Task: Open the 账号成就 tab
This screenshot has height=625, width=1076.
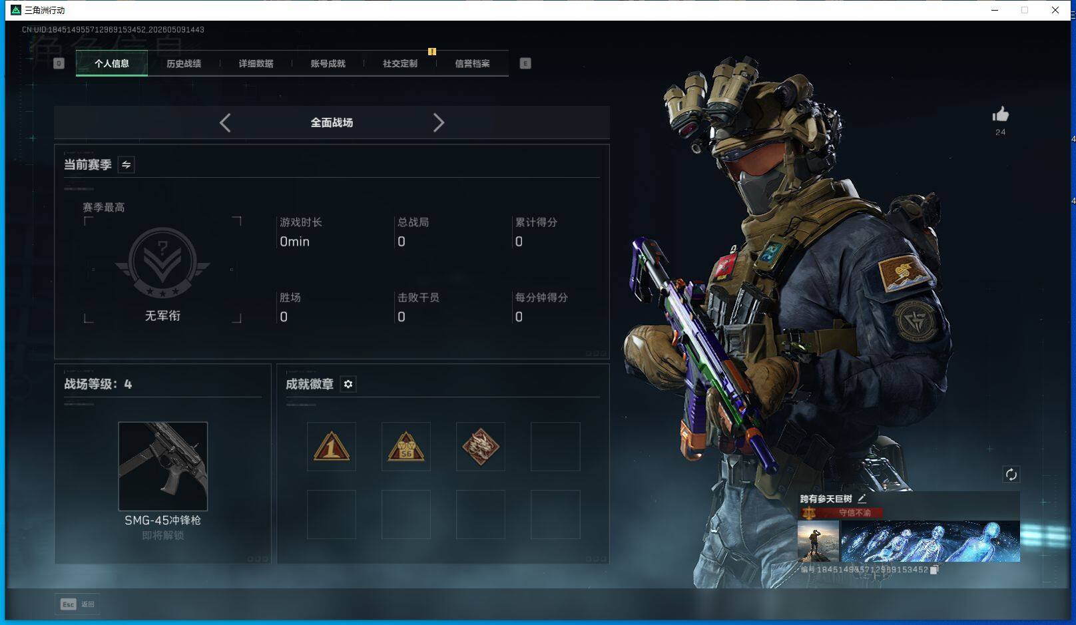Action: (x=328, y=64)
